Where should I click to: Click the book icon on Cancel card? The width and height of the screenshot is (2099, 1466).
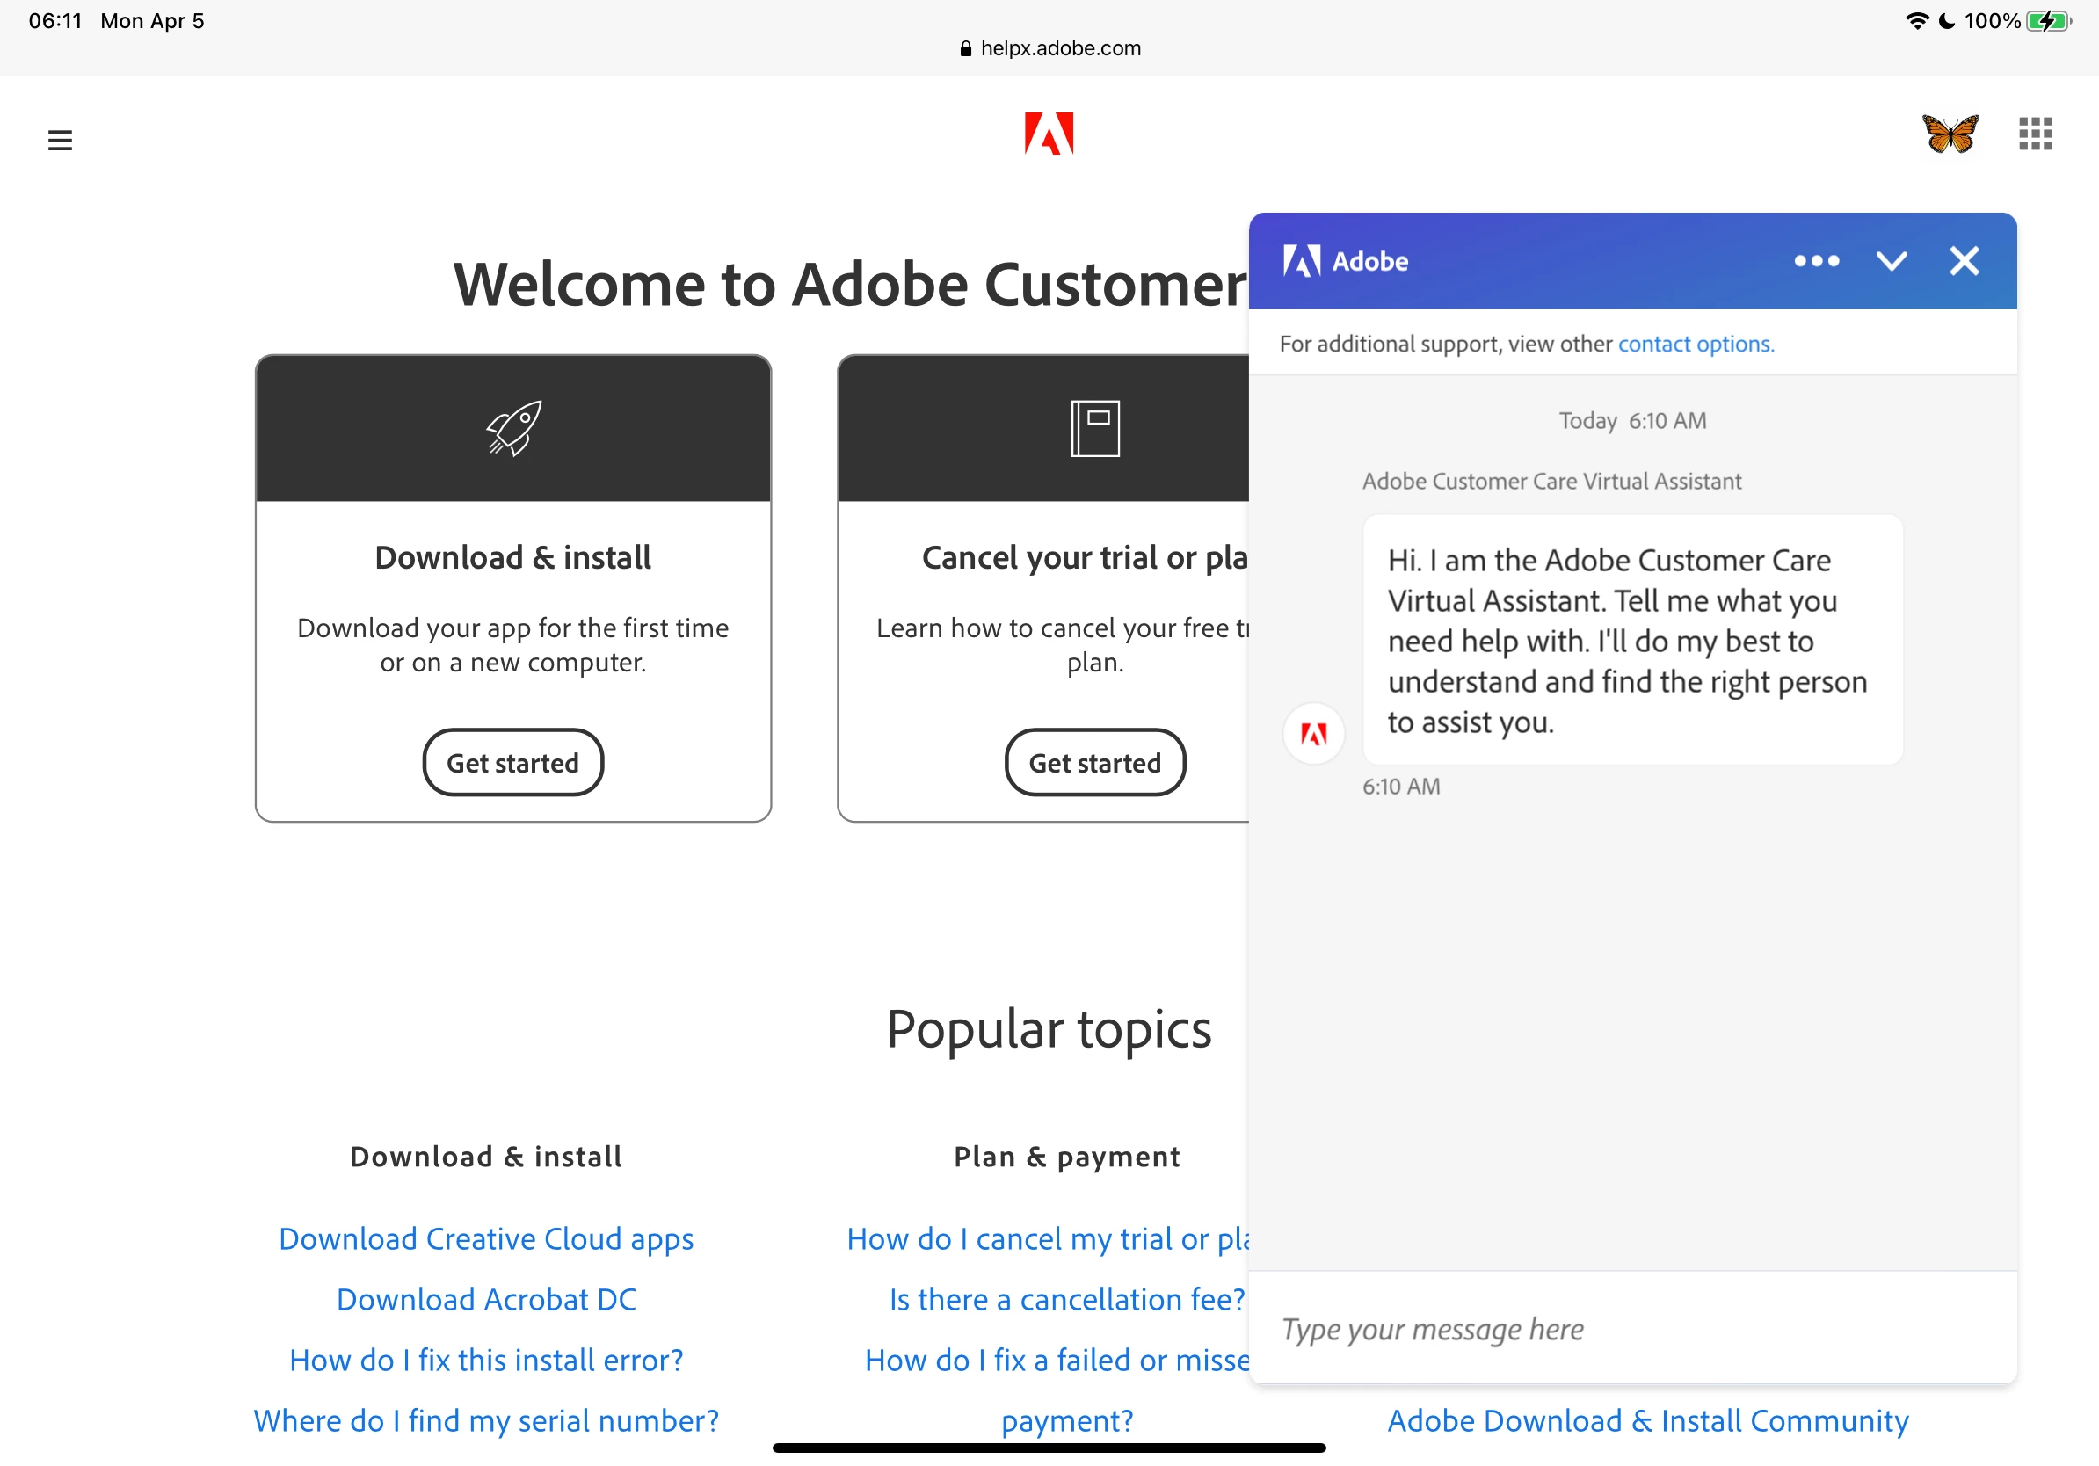[x=1095, y=428]
